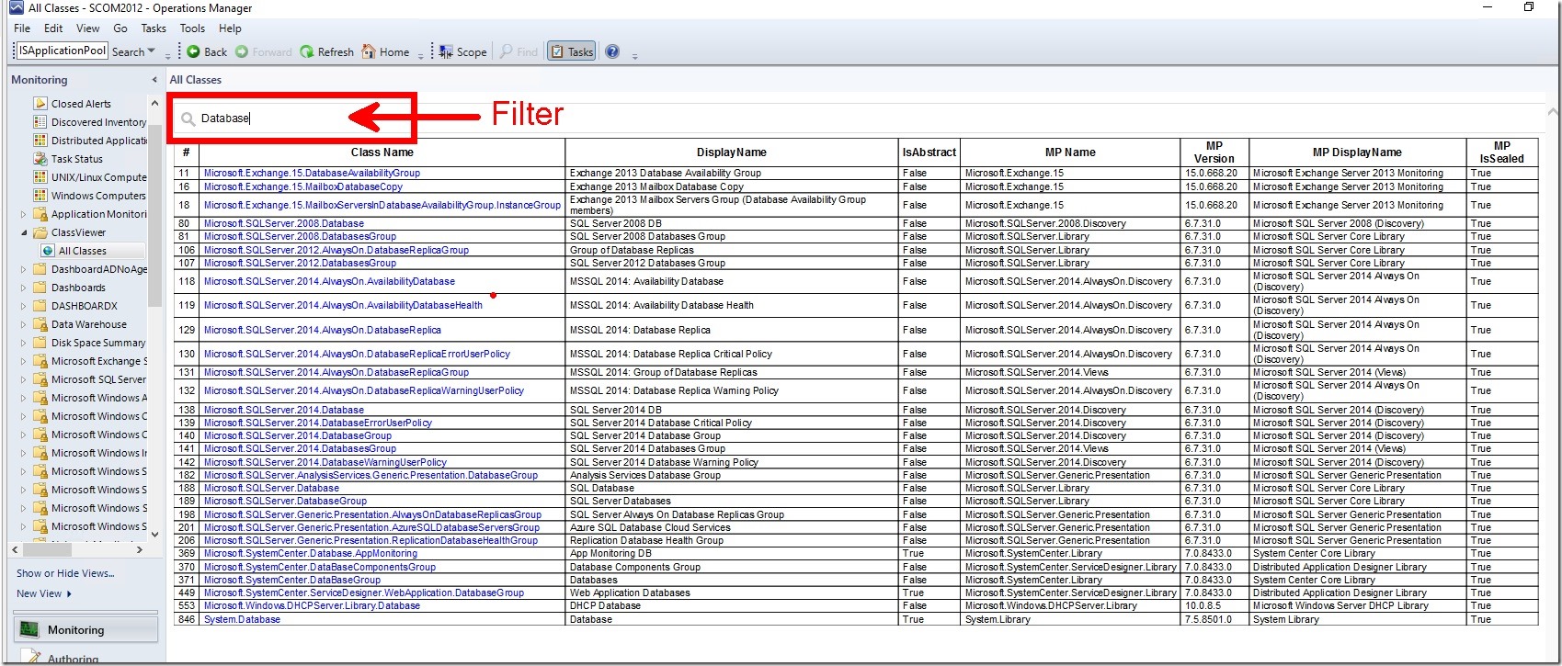
Task: Click the Application Monitoring folder icon
Action: pos(40,214)
